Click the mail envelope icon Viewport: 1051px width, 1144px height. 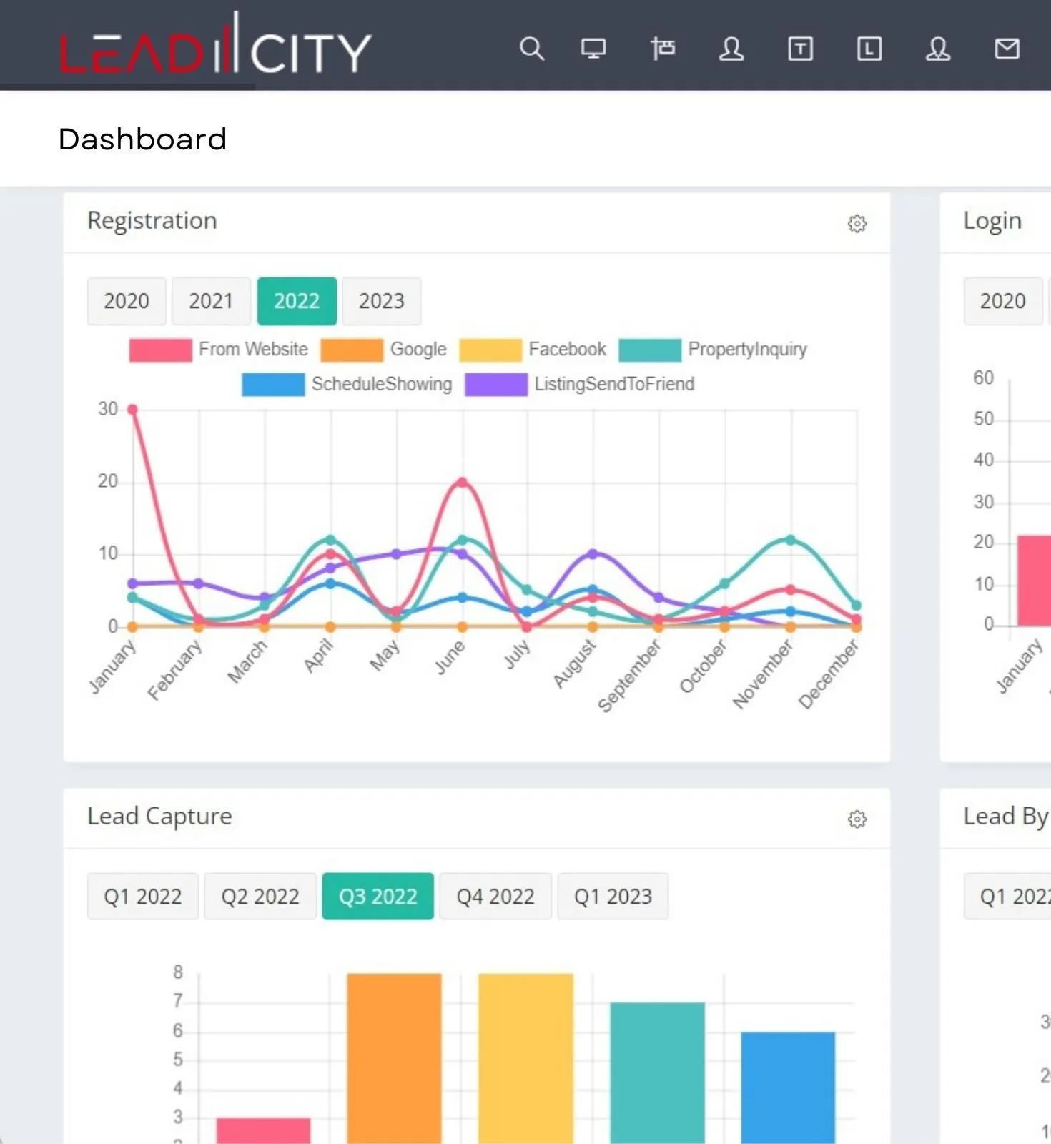coord(1007,49)
